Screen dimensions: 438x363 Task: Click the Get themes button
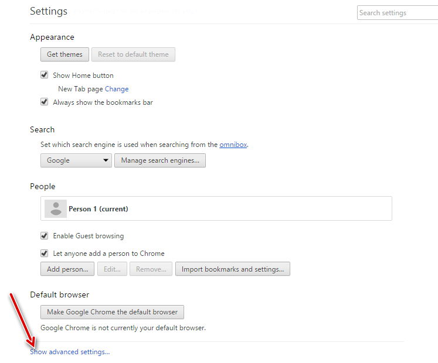click(64, 54)
